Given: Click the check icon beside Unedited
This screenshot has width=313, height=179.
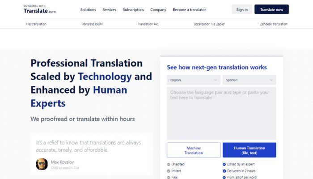Looking at the screenshot, I should click(169, 164).
